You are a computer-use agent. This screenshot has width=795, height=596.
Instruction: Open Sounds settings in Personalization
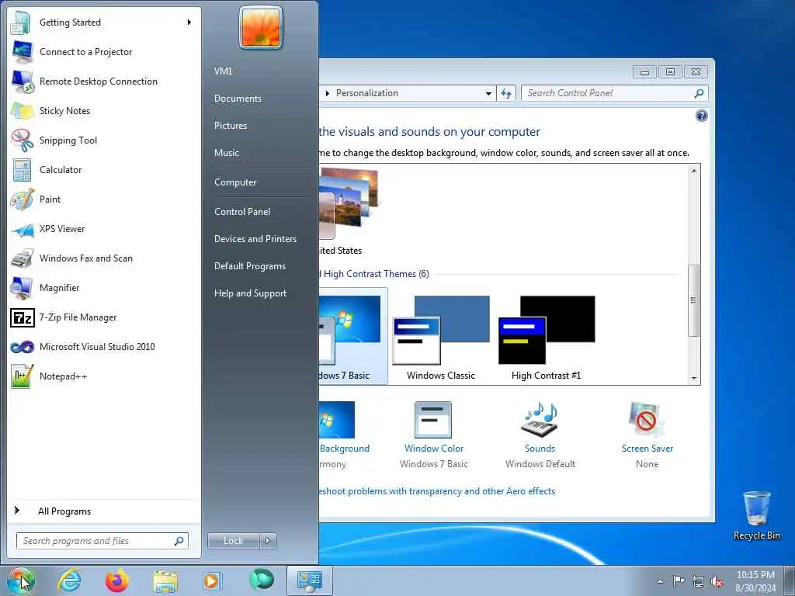coord(540,435)
